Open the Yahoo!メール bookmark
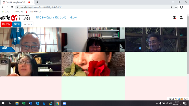 pos(17,12)
